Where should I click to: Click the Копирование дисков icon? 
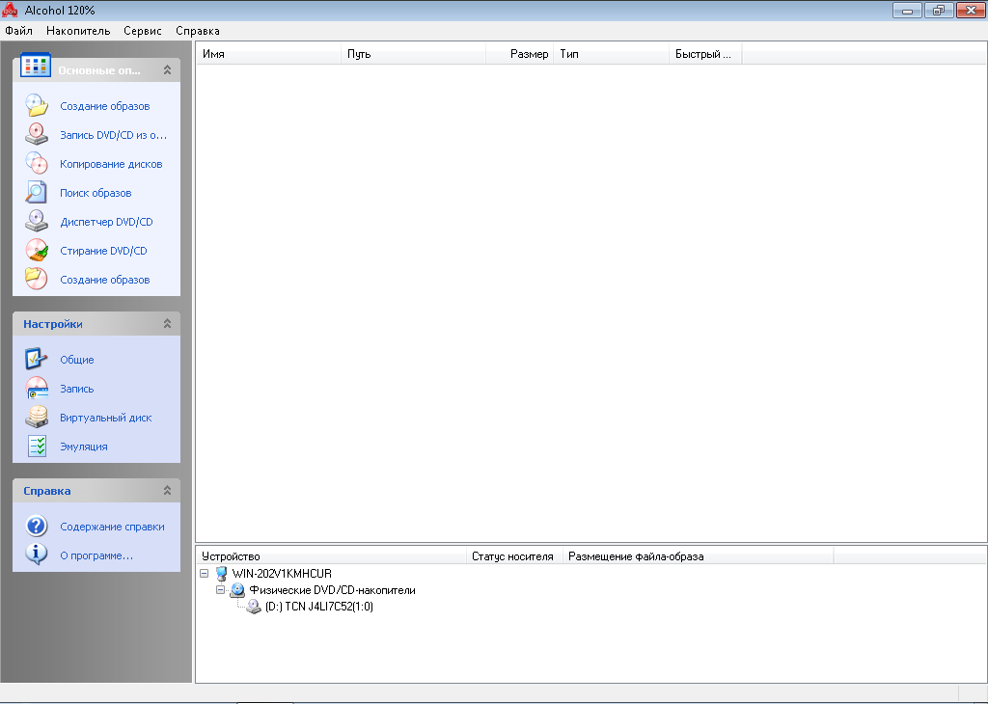37,164
